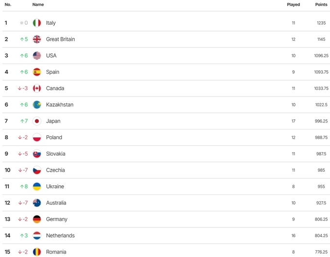Click the Name column header
The image size is (330, 257).
38,5
